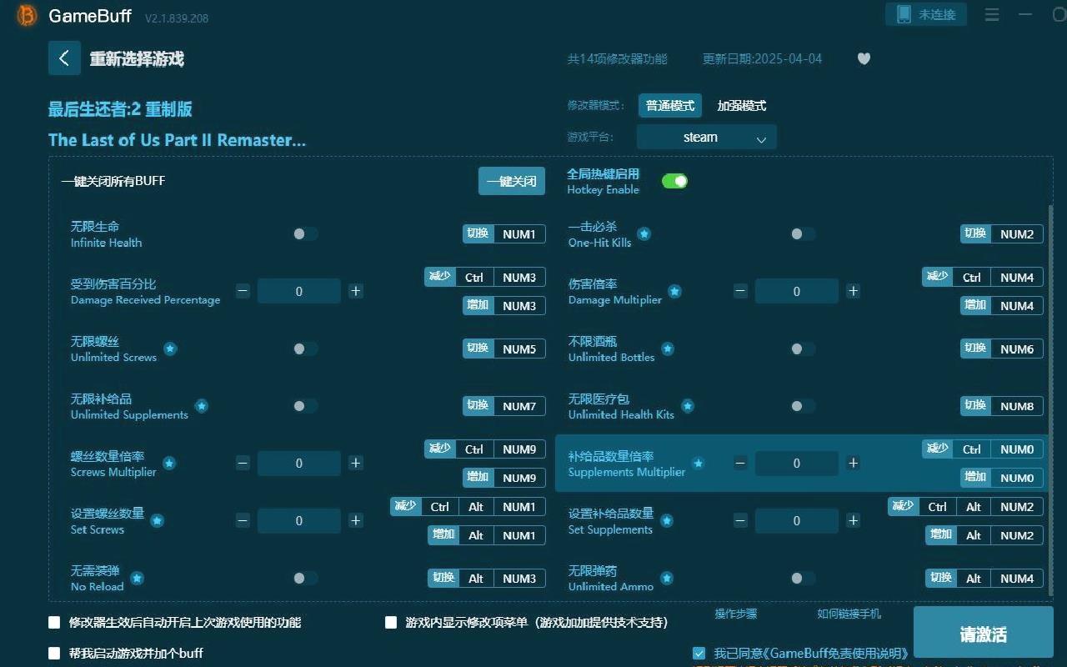Open 如何链接手机 phone linking link
The width and height of the screenshot is (1067, 667).
point(849,614)
